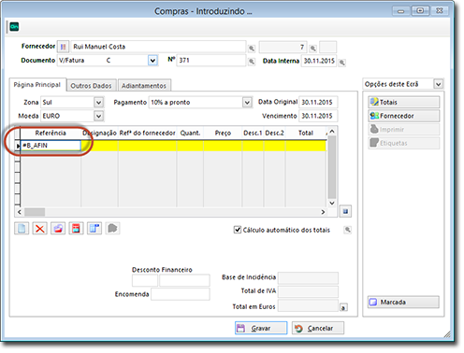464x353 pixels.
Task: Open calendar lookup beside Data Interna
Action: click(x=342, y=63)
